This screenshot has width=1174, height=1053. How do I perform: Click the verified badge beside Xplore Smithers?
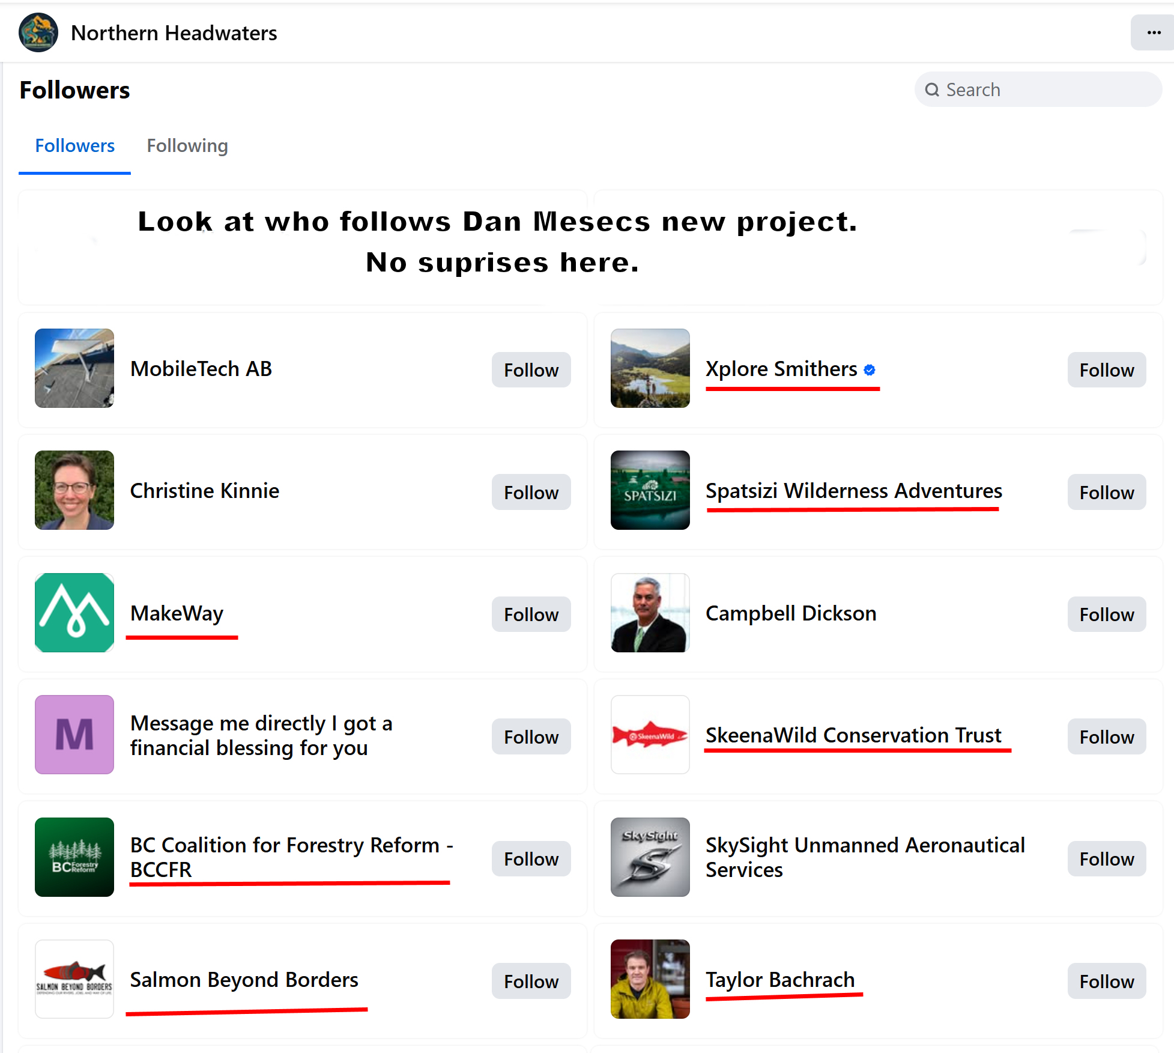[870, 370]
